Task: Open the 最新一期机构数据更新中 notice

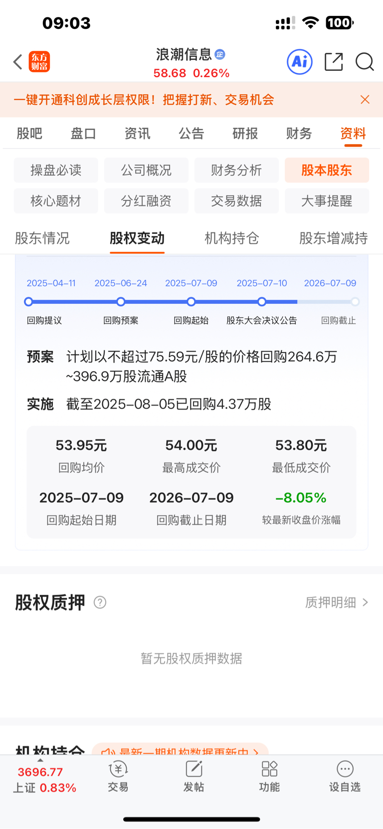Action: click(181, 749)
